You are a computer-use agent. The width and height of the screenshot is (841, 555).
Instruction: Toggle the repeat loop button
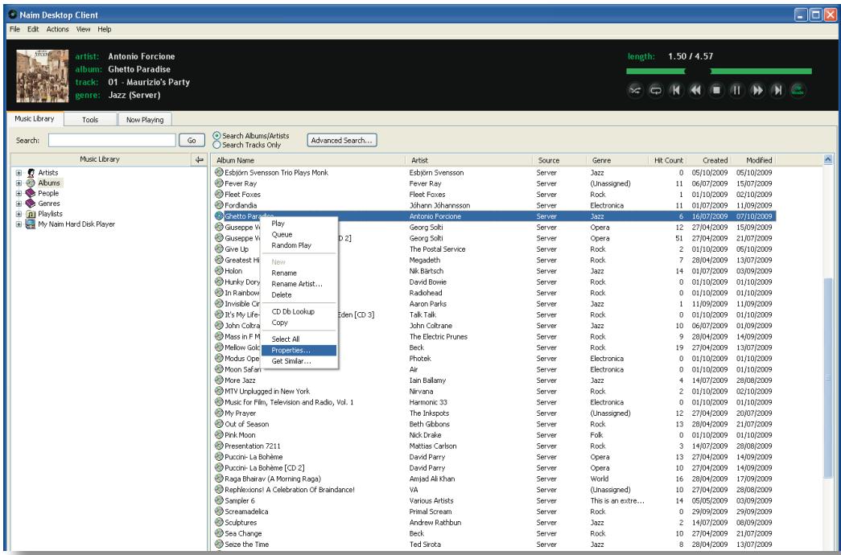coord(655,90)
